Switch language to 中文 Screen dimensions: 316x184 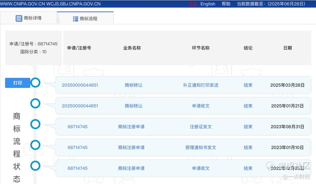[193, 4]
